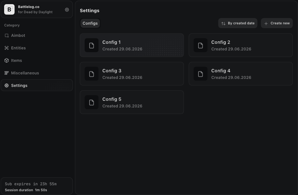Click the Config 3 file icon
The height and width of the screenshot is (195, 298).
tap(92, 74)
